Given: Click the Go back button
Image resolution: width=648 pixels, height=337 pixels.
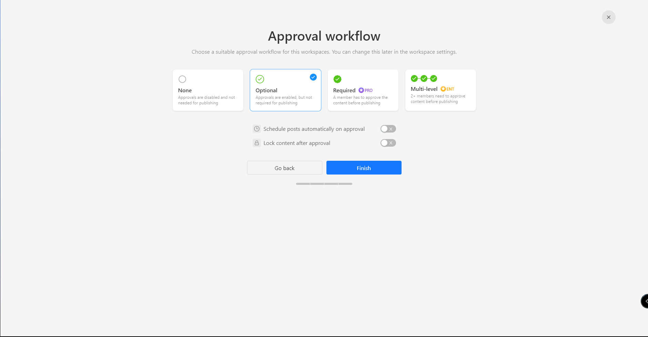Looking at the screenshot, I should click(284, 168).
